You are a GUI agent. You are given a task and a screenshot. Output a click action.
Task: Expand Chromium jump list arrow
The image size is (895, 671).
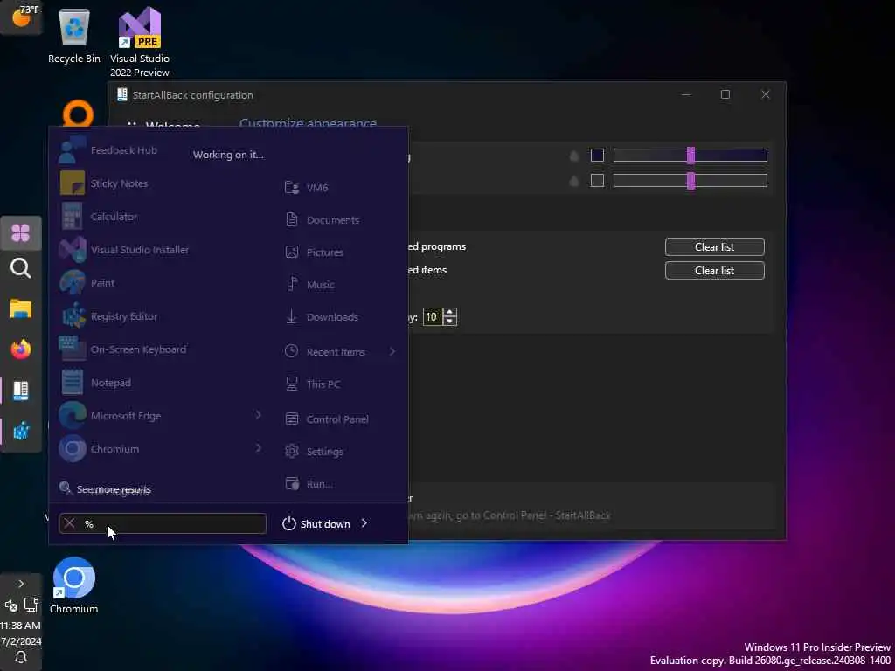[x=258, y=448]
